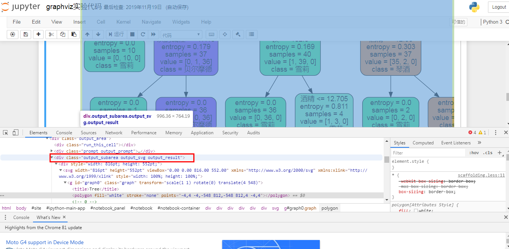Cut selected cells with scissors icon

pyautogui.click(x=51, y=34)
